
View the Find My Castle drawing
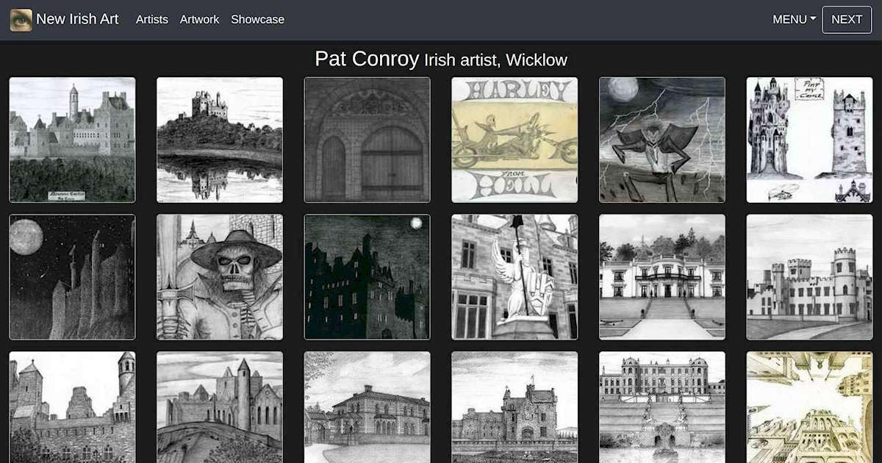[x=808, y=138]
